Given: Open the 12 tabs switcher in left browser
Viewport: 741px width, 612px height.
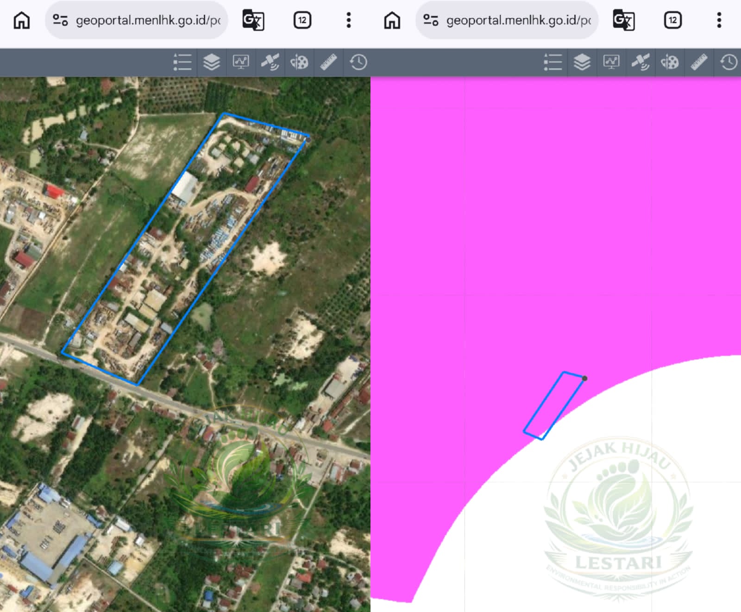Looking at the screenshot, I should click(302, 20).
